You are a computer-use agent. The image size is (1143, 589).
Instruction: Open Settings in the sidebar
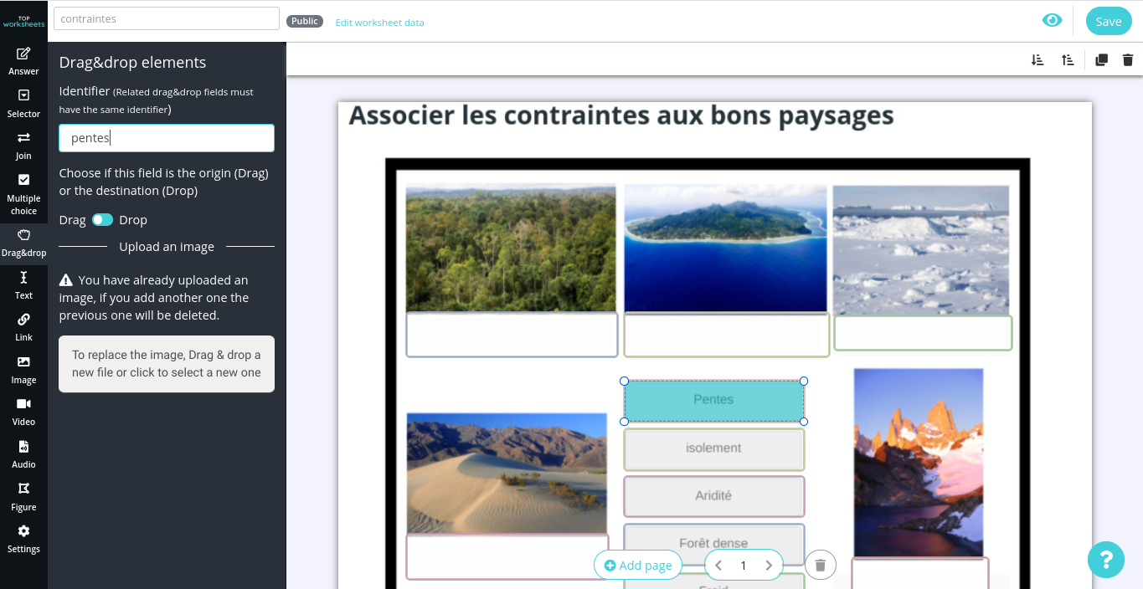click(23, 539)
